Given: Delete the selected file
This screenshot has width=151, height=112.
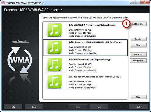Looking at the screenshot, I should click(x=138, y=39).
